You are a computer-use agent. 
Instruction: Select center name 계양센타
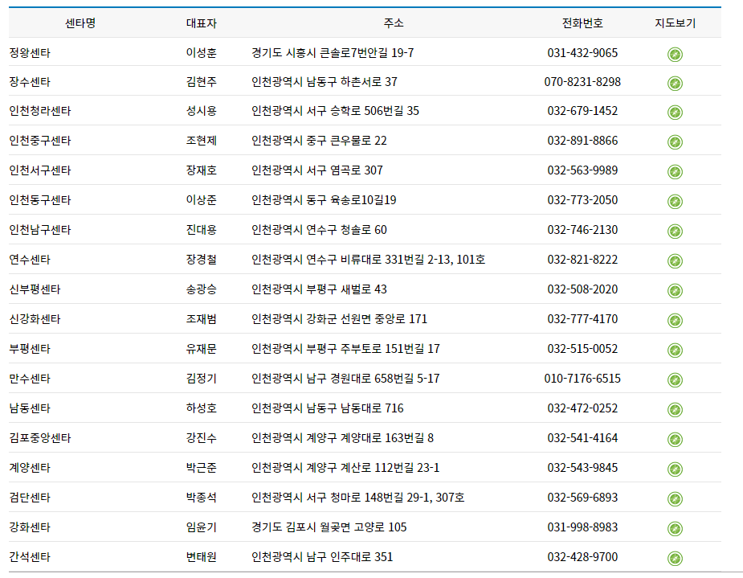30,468
